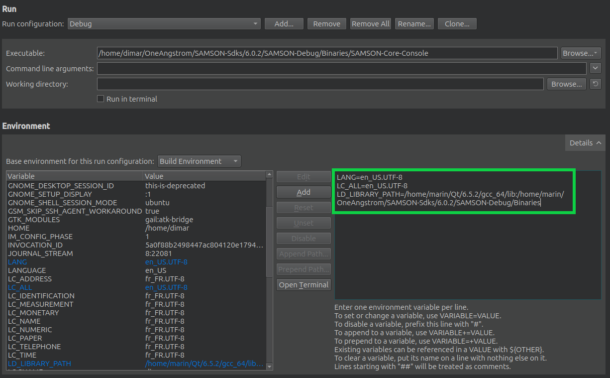610x378 pixels.
Task: Select the HOME variable row
Action: tap(19, 228)
